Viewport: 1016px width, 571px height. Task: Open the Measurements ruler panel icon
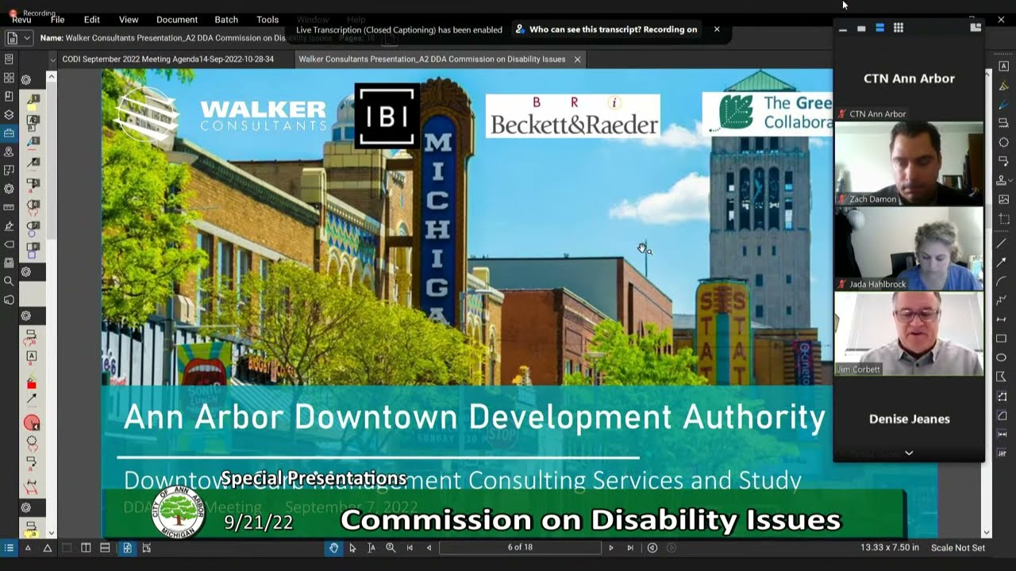(9, 207)
